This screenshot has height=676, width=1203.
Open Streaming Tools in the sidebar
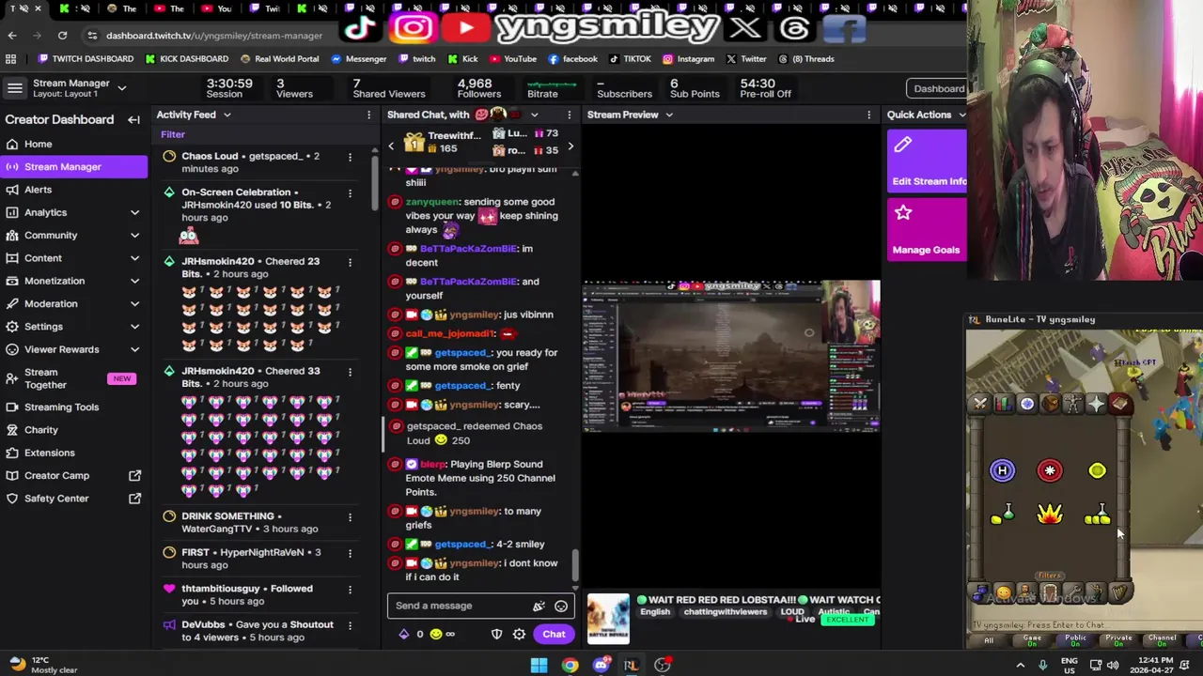pyautogui.click(x=73, y=407)
